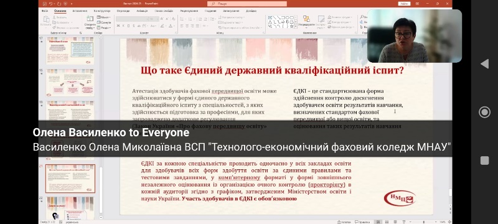This screenshot has height=224, width=498.
Task: Open the Напрямок тексту dropdown
Action: tap(232, 17)
